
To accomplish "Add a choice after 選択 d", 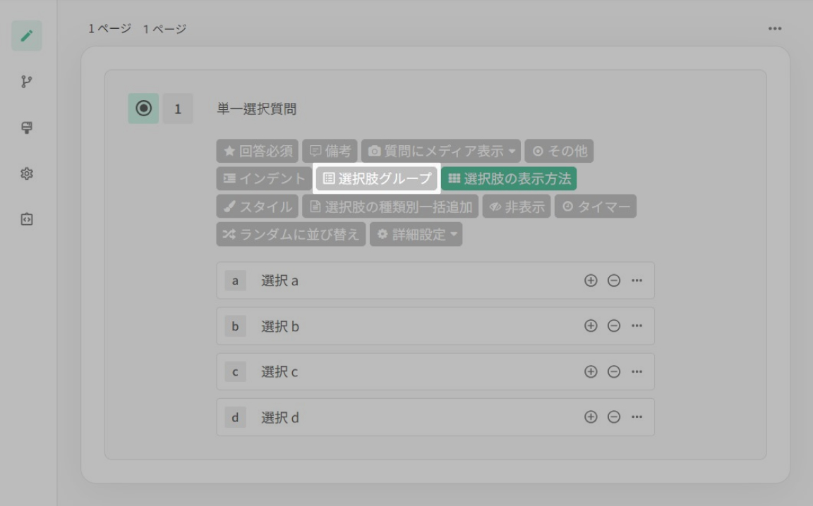I will [591, 416].
